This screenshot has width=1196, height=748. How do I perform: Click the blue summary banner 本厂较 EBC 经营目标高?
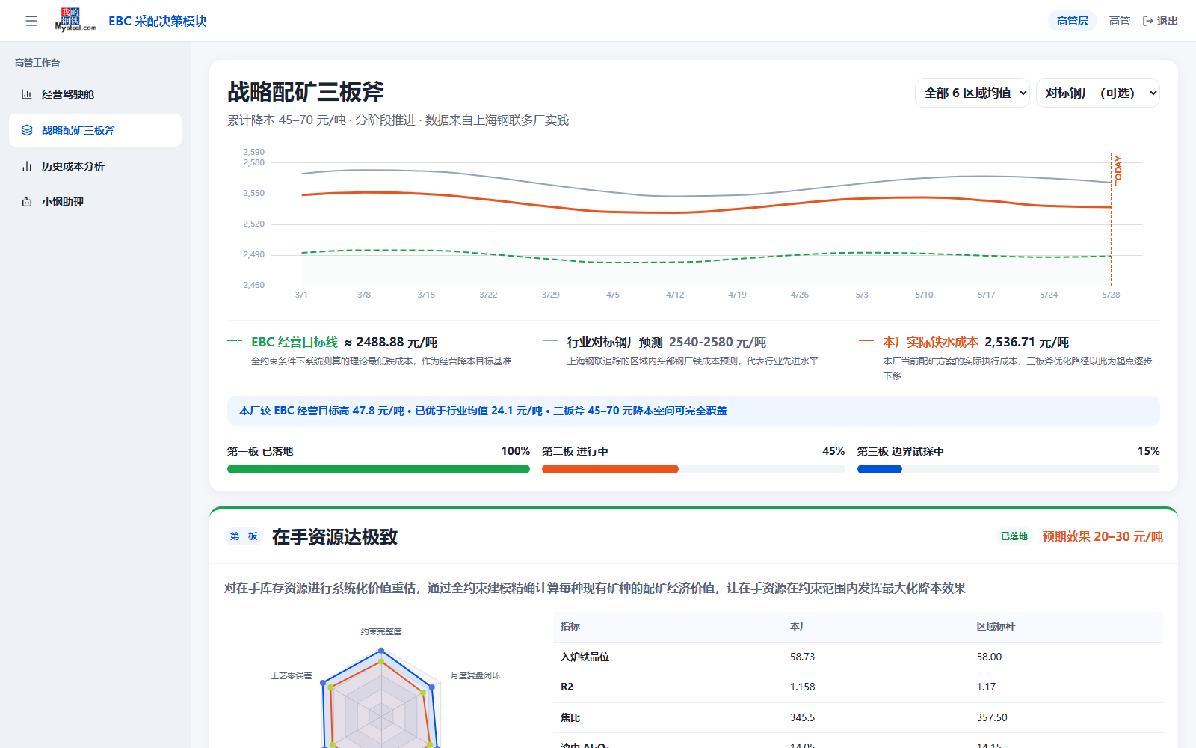click(x=694, y=411)
